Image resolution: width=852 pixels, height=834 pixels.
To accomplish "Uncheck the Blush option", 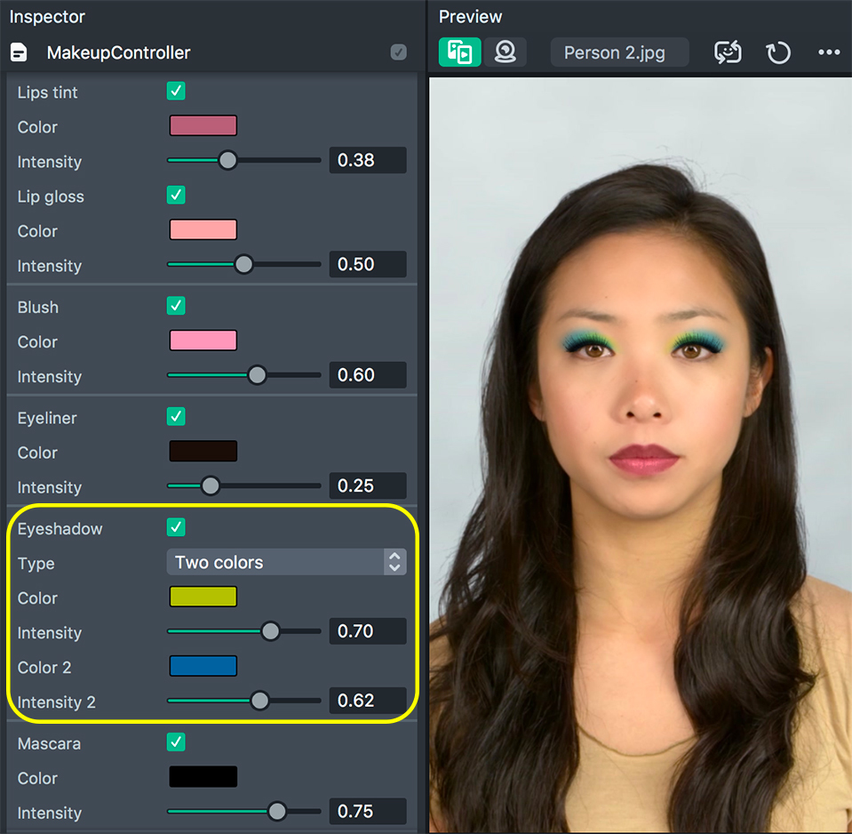I will click(176, 306).
